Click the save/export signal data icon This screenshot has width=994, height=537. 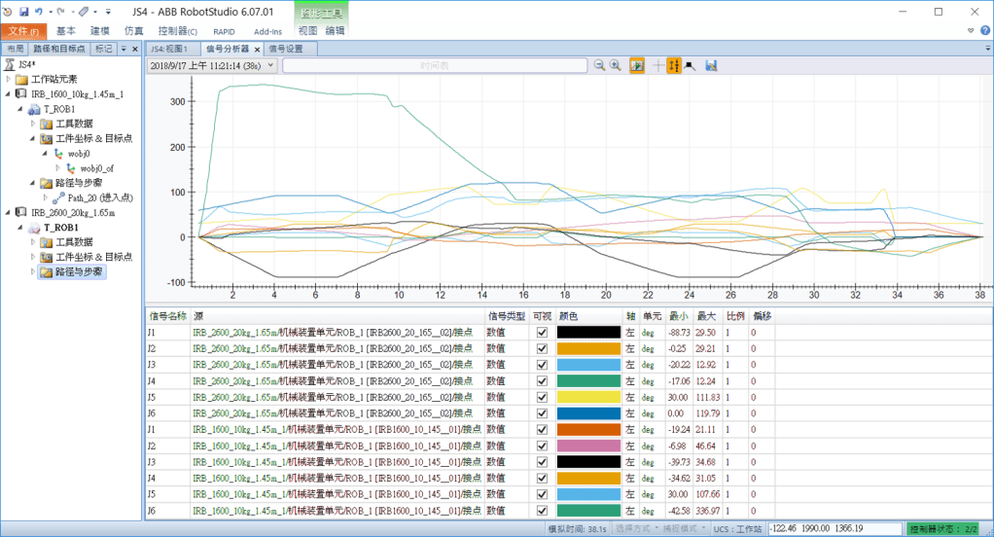click(712, 65)
